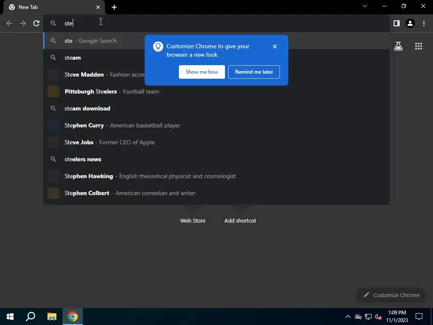The image size is (433, 325).
Task: Dismiss the Customize Chrome popup
Action: click(x=274, y=47)
